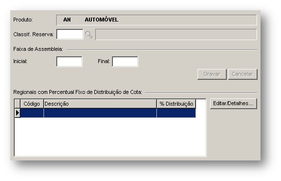Focus the Classif. Reserva code input
This screenshot has height=181, width=281.
[x=70, y=34]
